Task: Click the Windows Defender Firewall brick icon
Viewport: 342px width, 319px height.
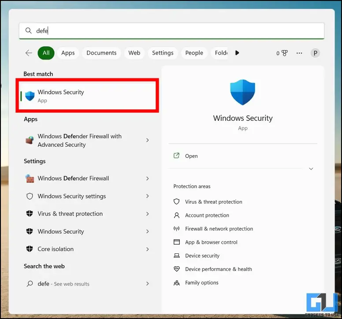Action: (30, 178)
